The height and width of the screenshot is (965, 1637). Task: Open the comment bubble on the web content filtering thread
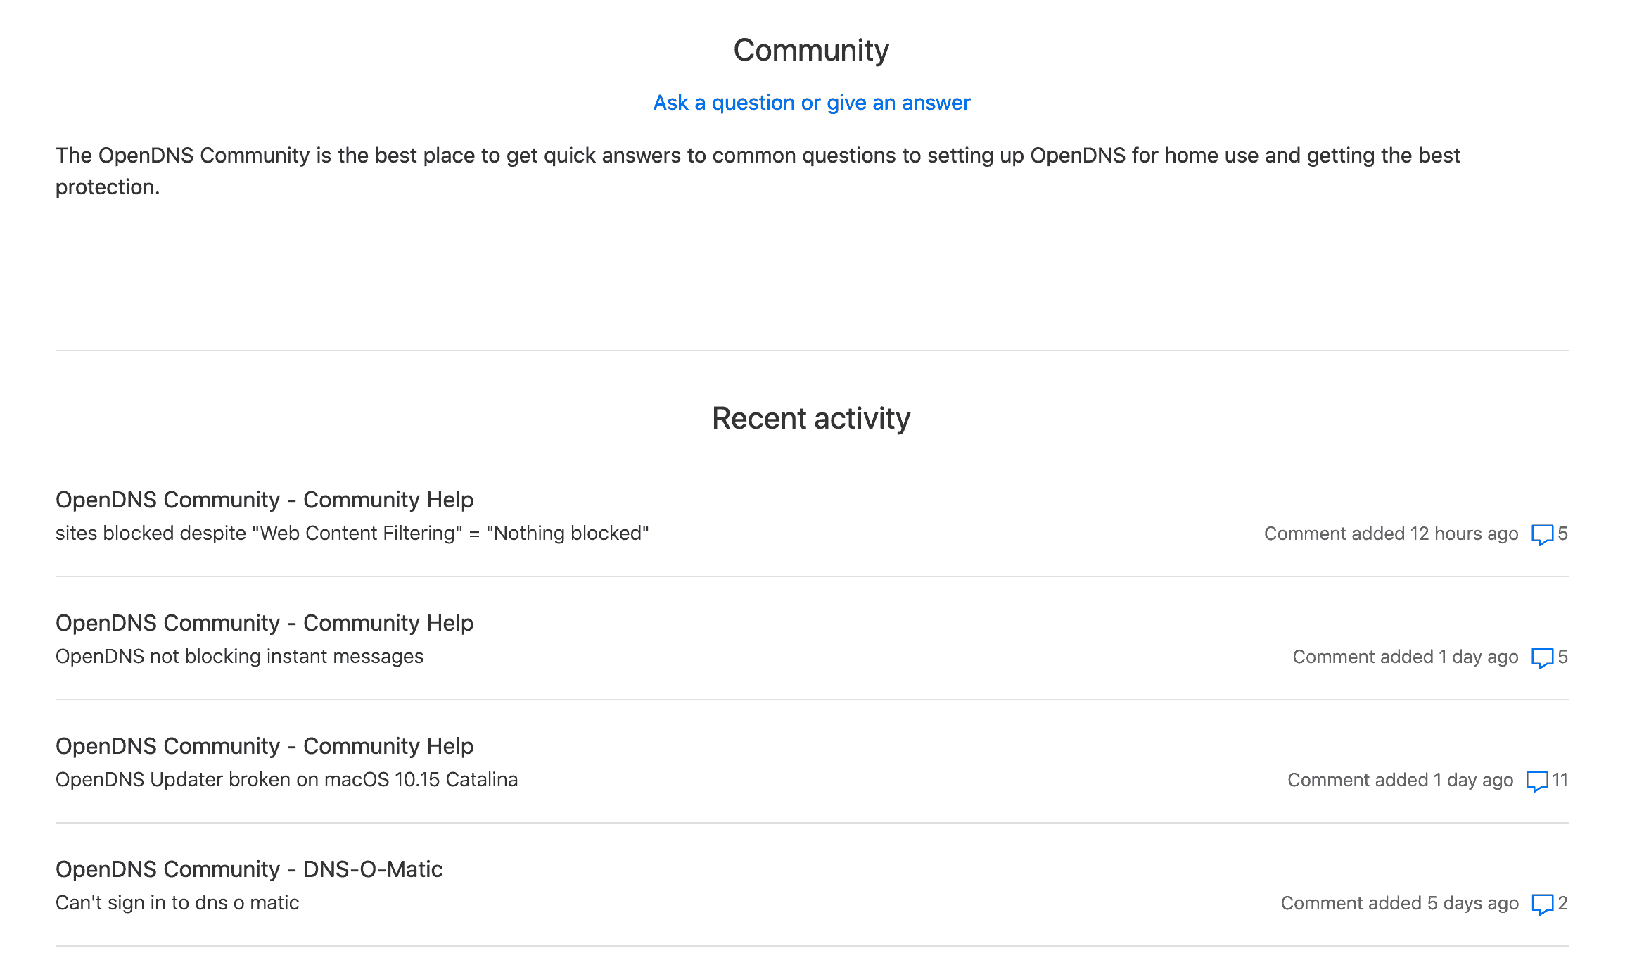tap(1544, 534)
